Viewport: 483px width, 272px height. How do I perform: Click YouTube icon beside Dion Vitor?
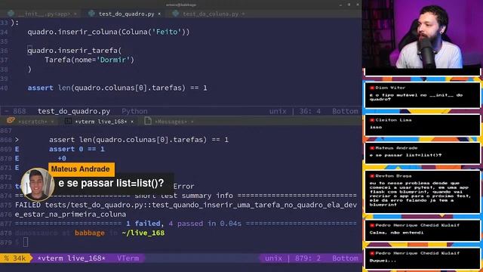click(x=372, y=88)
